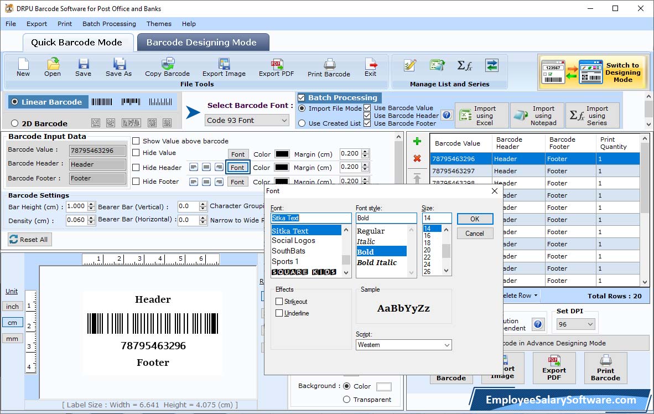Toggle the Batch Processing checkbox

[x=302, y=97]
